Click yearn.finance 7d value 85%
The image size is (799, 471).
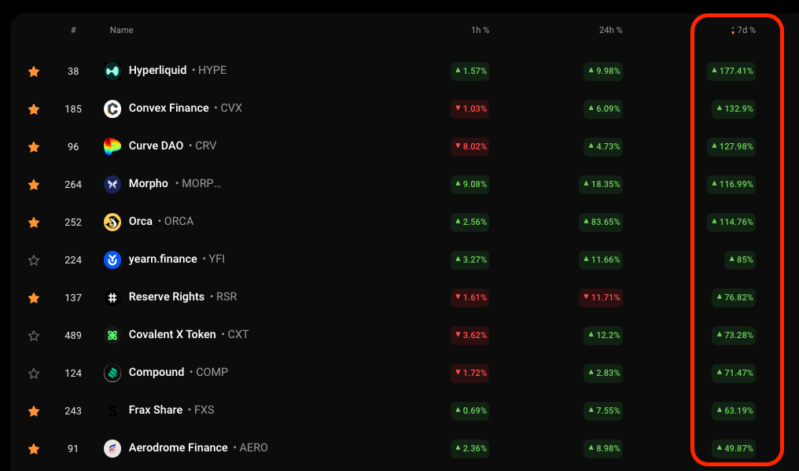740,259
